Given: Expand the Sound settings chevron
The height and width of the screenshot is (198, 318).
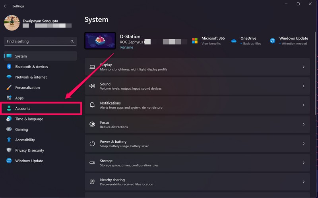Looking at the screenshot, I should click(303, 86).
